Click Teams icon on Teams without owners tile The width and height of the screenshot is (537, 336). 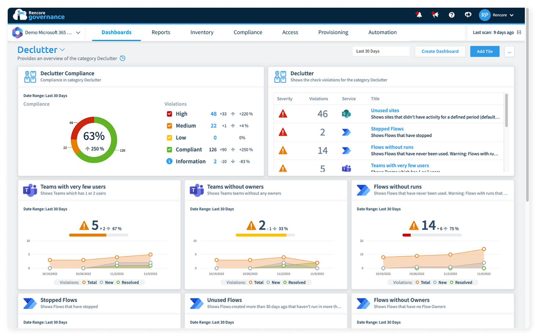[x=197, y=190]
